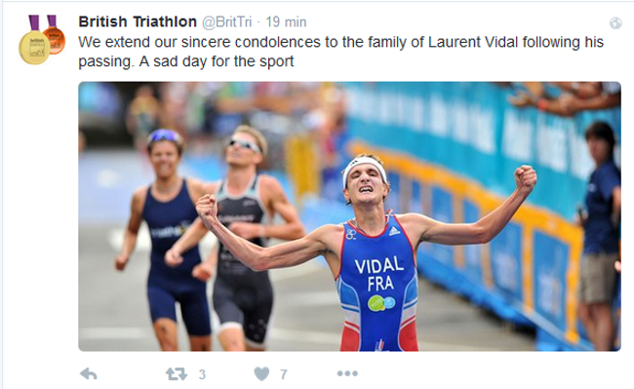
Task: Like the tweet with the heart icon
Action: (261, 374)
